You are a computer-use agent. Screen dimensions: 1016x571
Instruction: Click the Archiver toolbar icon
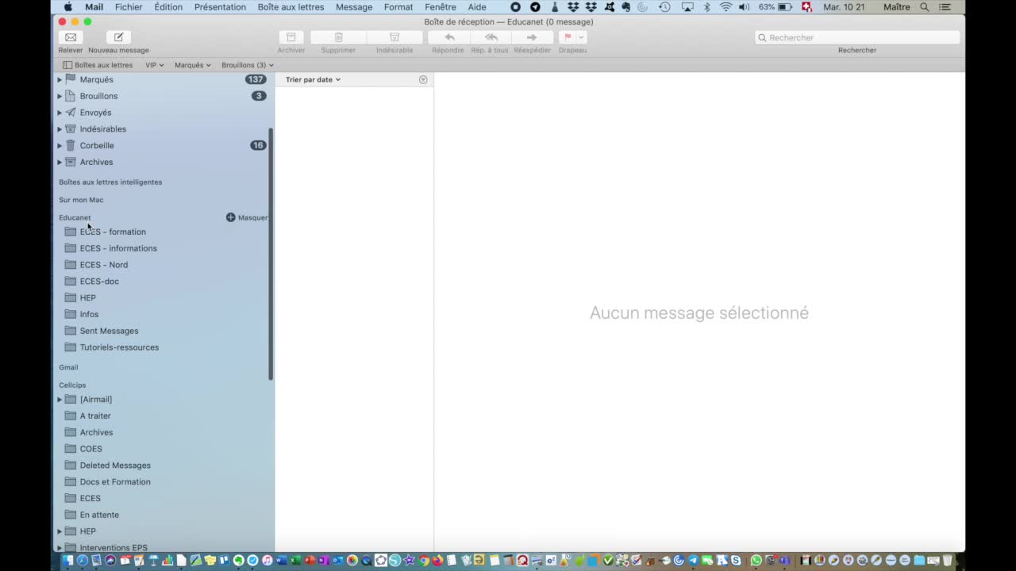point(291,37)
